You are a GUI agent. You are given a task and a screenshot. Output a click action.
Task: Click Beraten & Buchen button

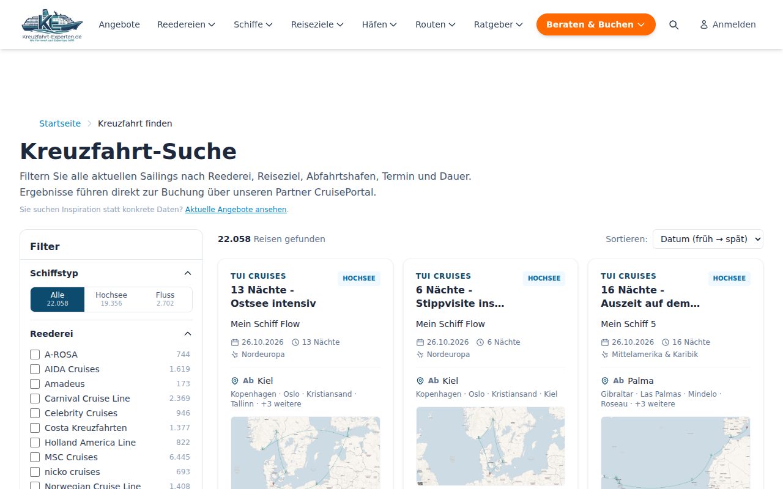pyautogui.click(x=596, y=24)
